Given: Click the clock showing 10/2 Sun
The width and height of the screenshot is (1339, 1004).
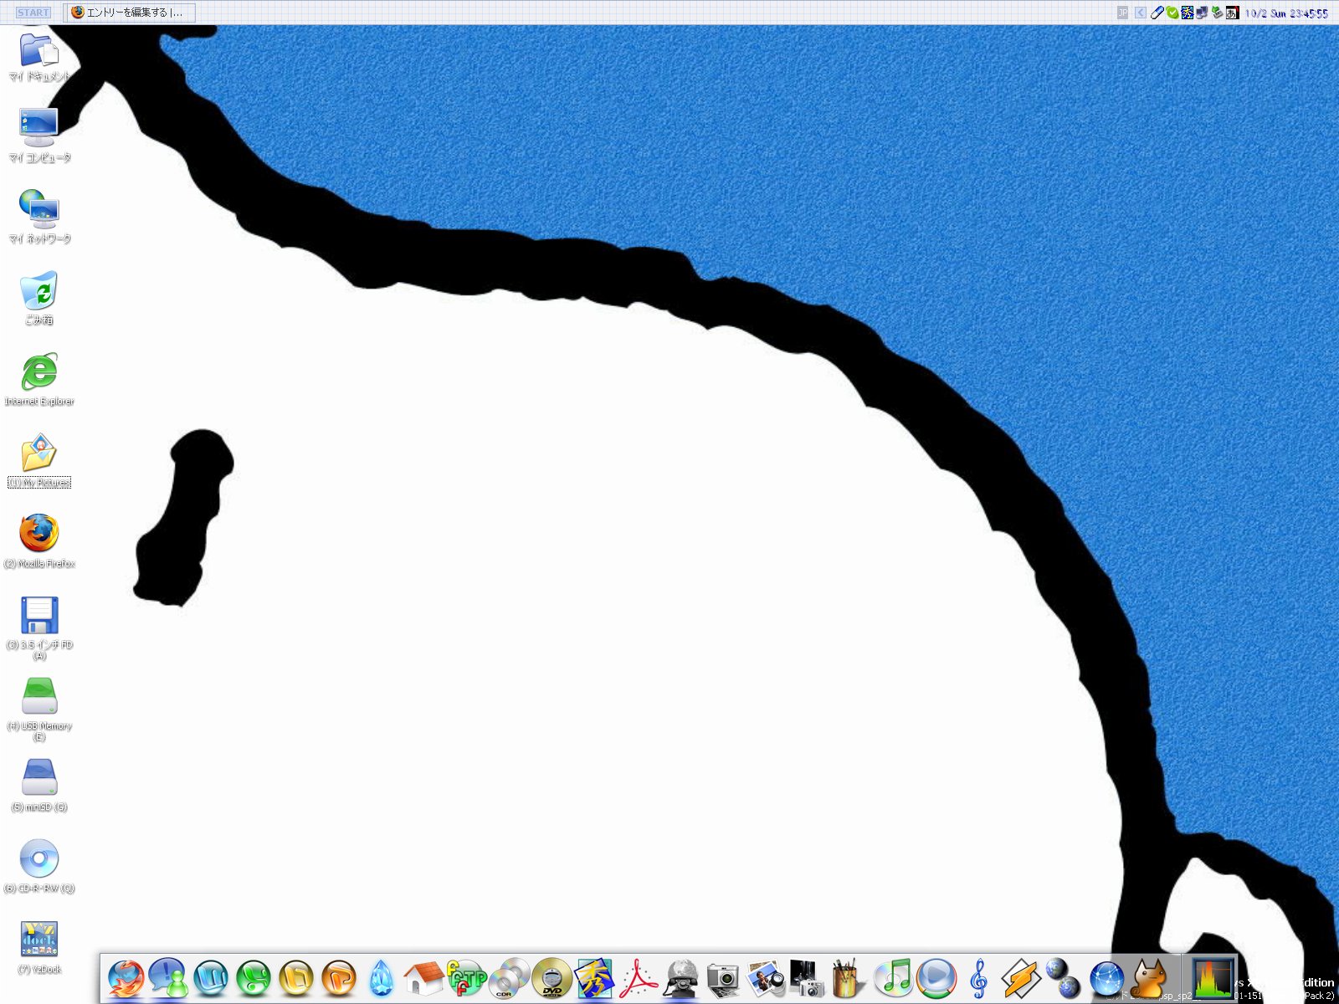Looking at the screenshot, I should pos(1286,13).
